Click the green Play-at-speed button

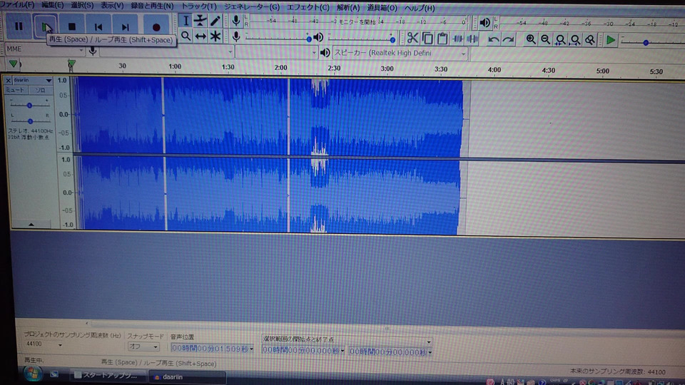pos(611,41)
